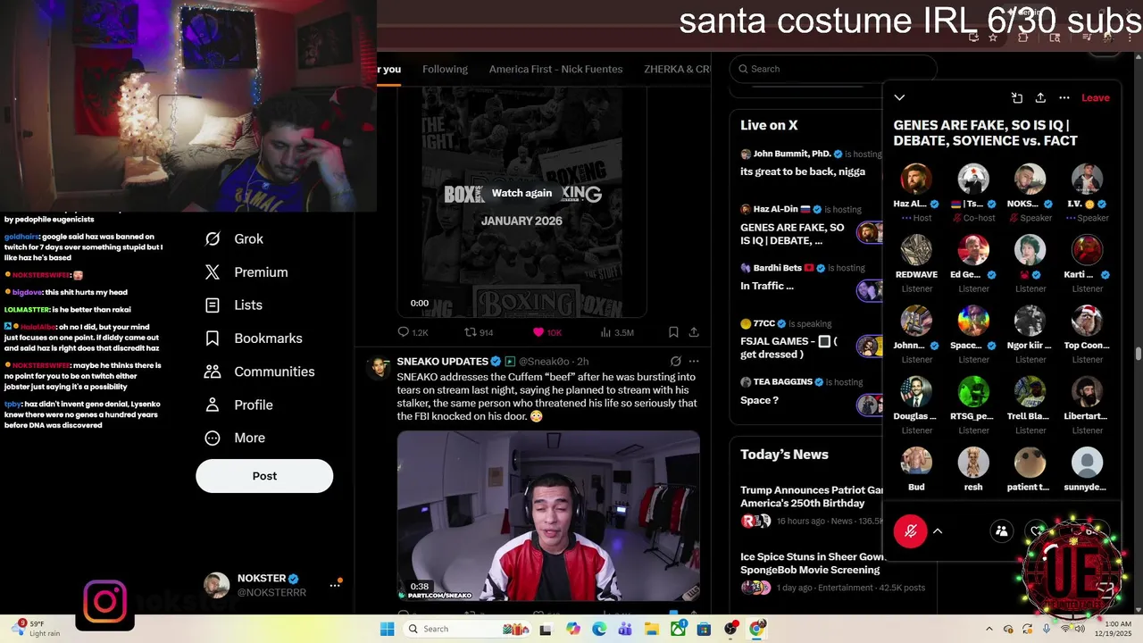Image resolution: width=1143 pixels, height=643 pixels.
Task: Open Profile from the sidebar
Action: [x=239, y=405]
